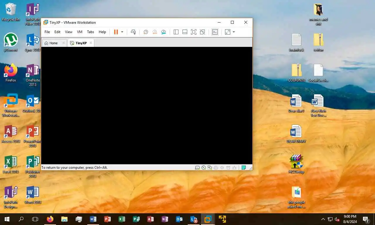Open File Explorer from the taskbar
This screenshot has width=375, height=225.
[x=64, y=219]
